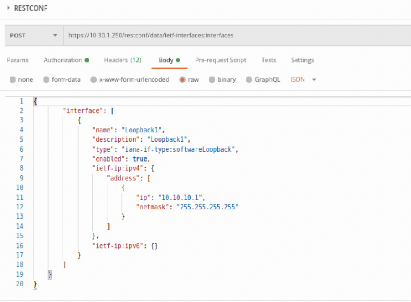The height and width of the screenshot is (302, 411).
Task: Click the netmask value on line 12
Action: (207, 207)
